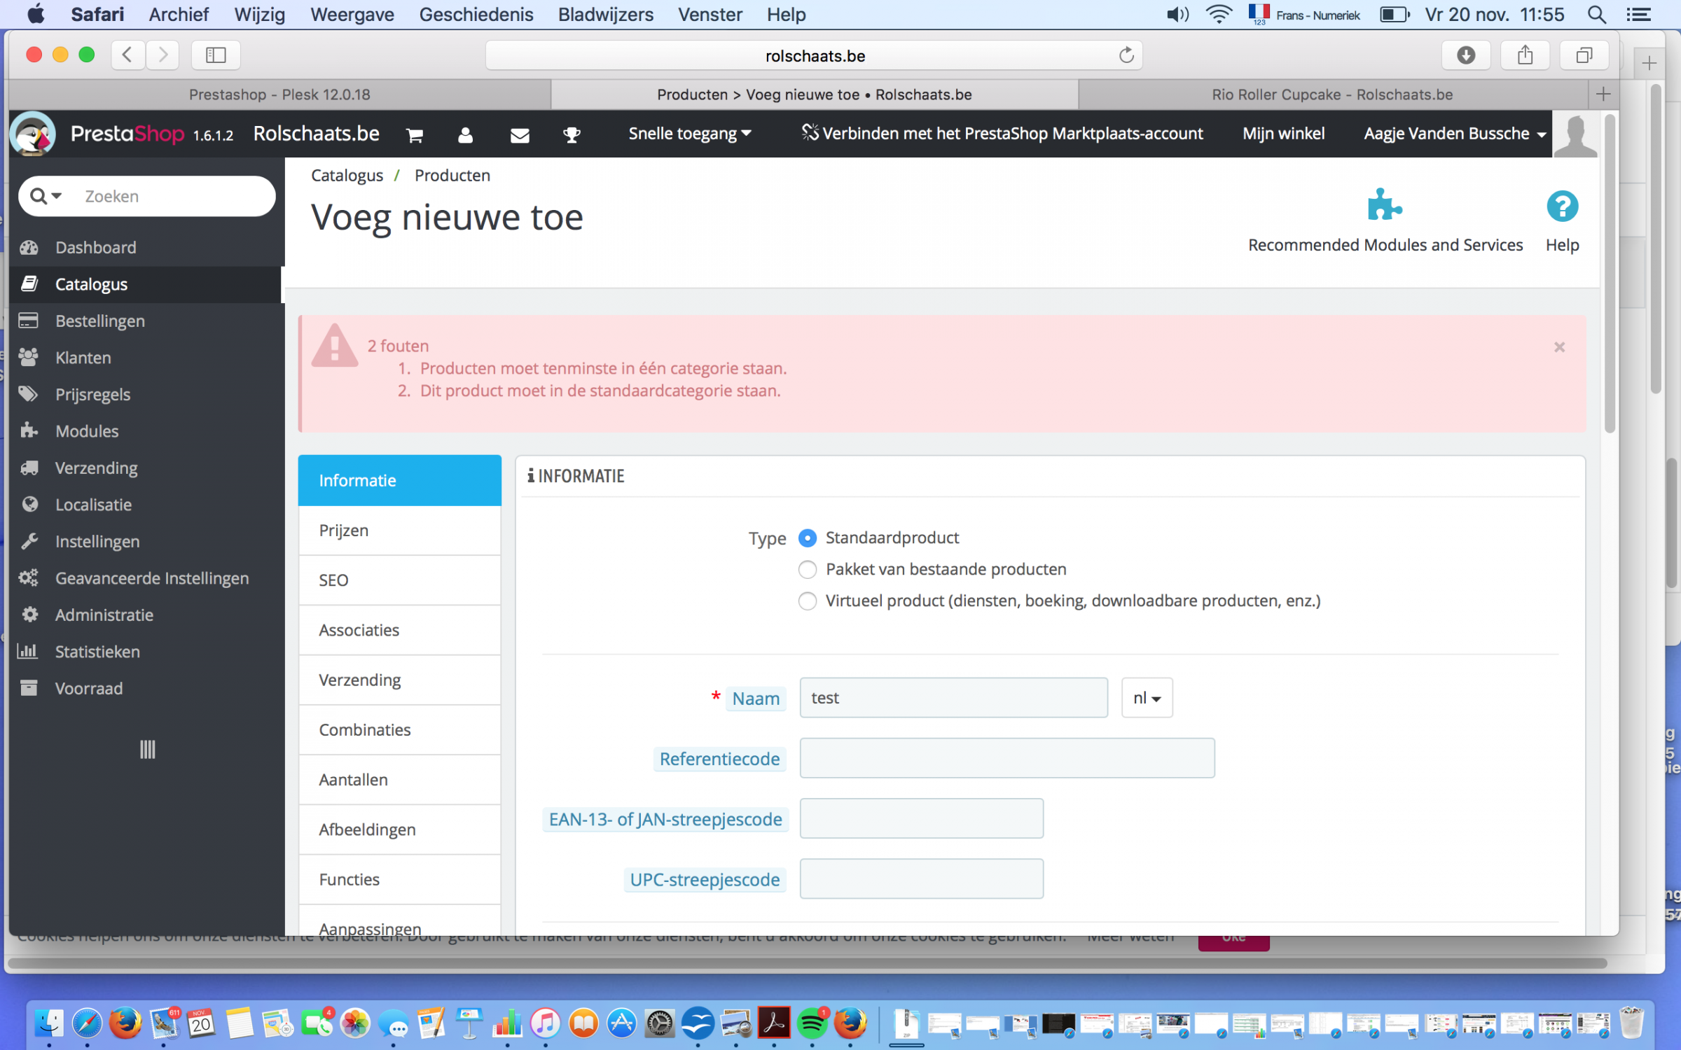The height and width of the screenshot is (1050, 1681).
Task: Switch to the Prijzen tab
Action: pyautogui.click(x=399, y=530)
